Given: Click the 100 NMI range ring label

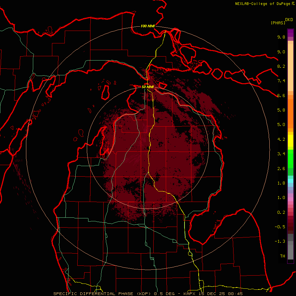Looking at the screenshot, I should click(148, 26).
